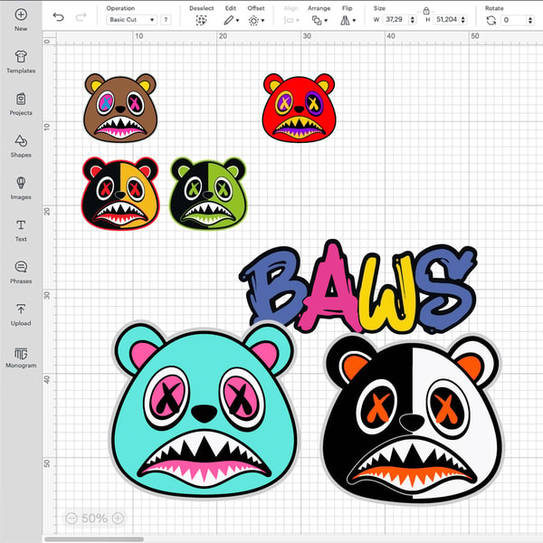Open the Align dropdown
Screen dimensions: 543x543
click(x=291, y=21)
